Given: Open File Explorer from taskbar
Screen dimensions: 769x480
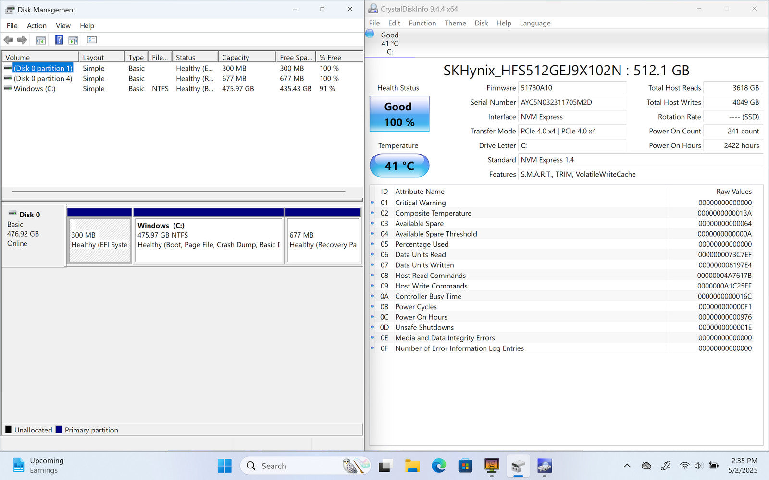Looking at the screenshot, I should tap(412, 466).
